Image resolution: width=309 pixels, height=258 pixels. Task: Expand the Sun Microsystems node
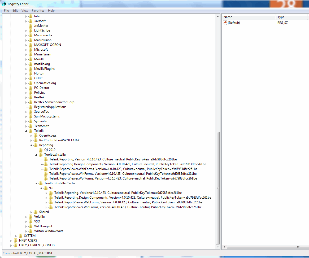tap(26, 117)
